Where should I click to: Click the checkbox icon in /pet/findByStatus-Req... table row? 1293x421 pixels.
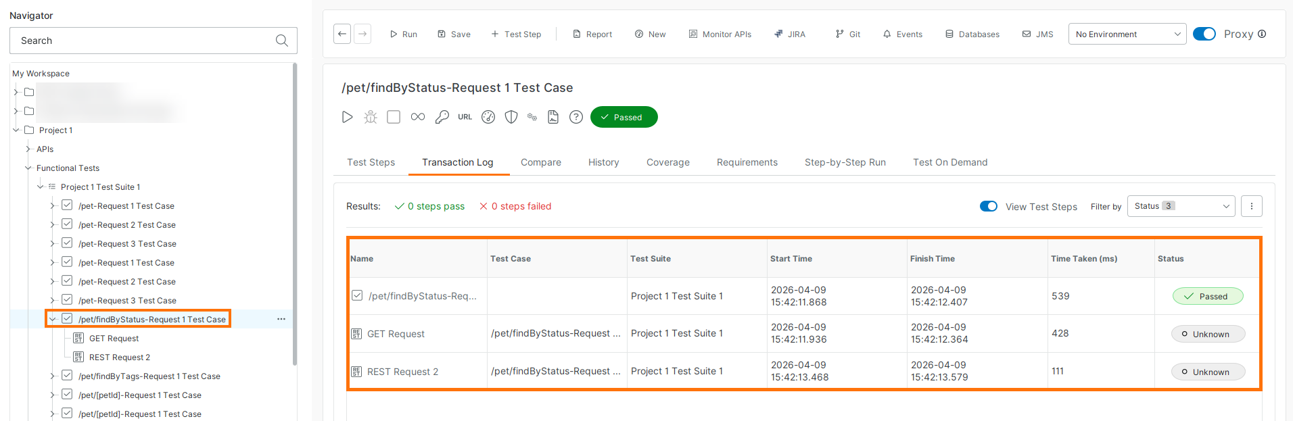pos(357,295)
